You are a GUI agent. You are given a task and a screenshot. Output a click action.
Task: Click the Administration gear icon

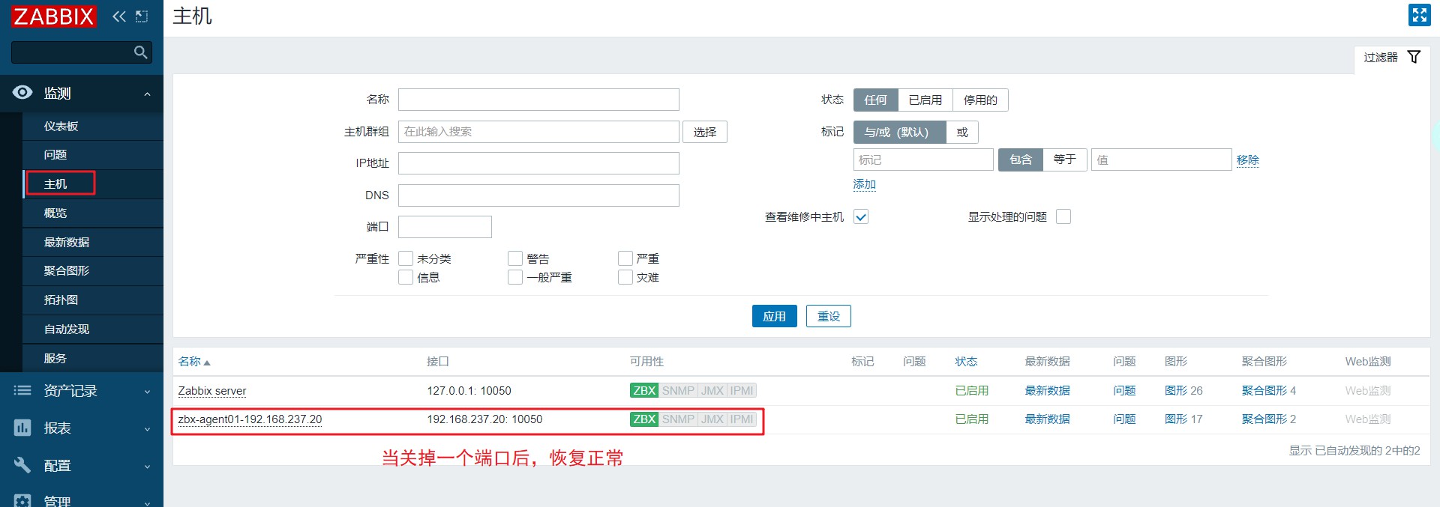(x=22, y=500)
